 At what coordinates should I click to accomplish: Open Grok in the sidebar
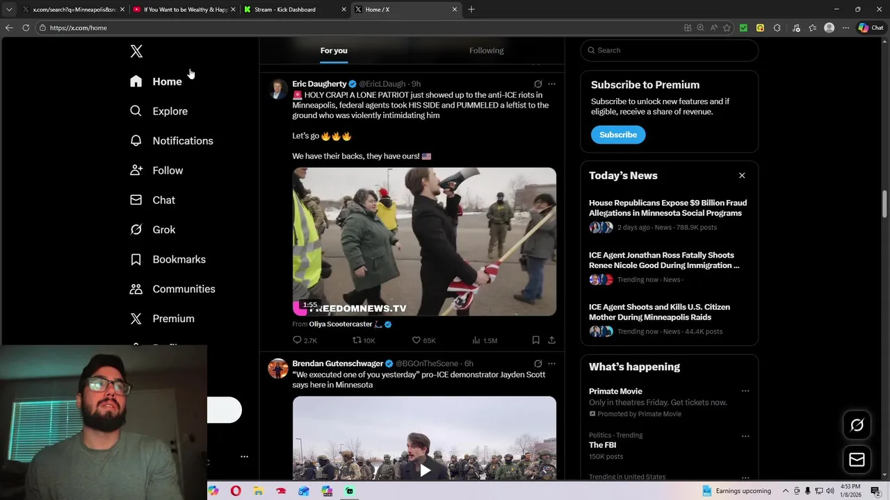(152, 230)
